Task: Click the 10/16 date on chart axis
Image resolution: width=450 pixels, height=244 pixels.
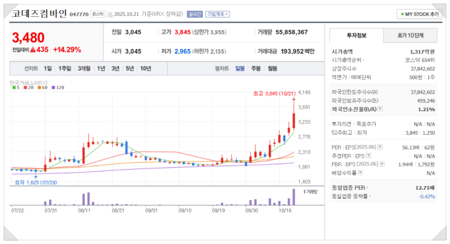Action: (x=285, y=211)
